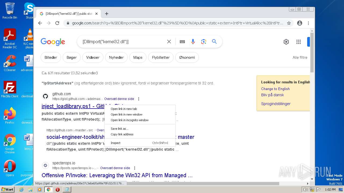Open options for github.com result
Image resolution: width=344 pixels, height=193 pixels.
(139, 99)
